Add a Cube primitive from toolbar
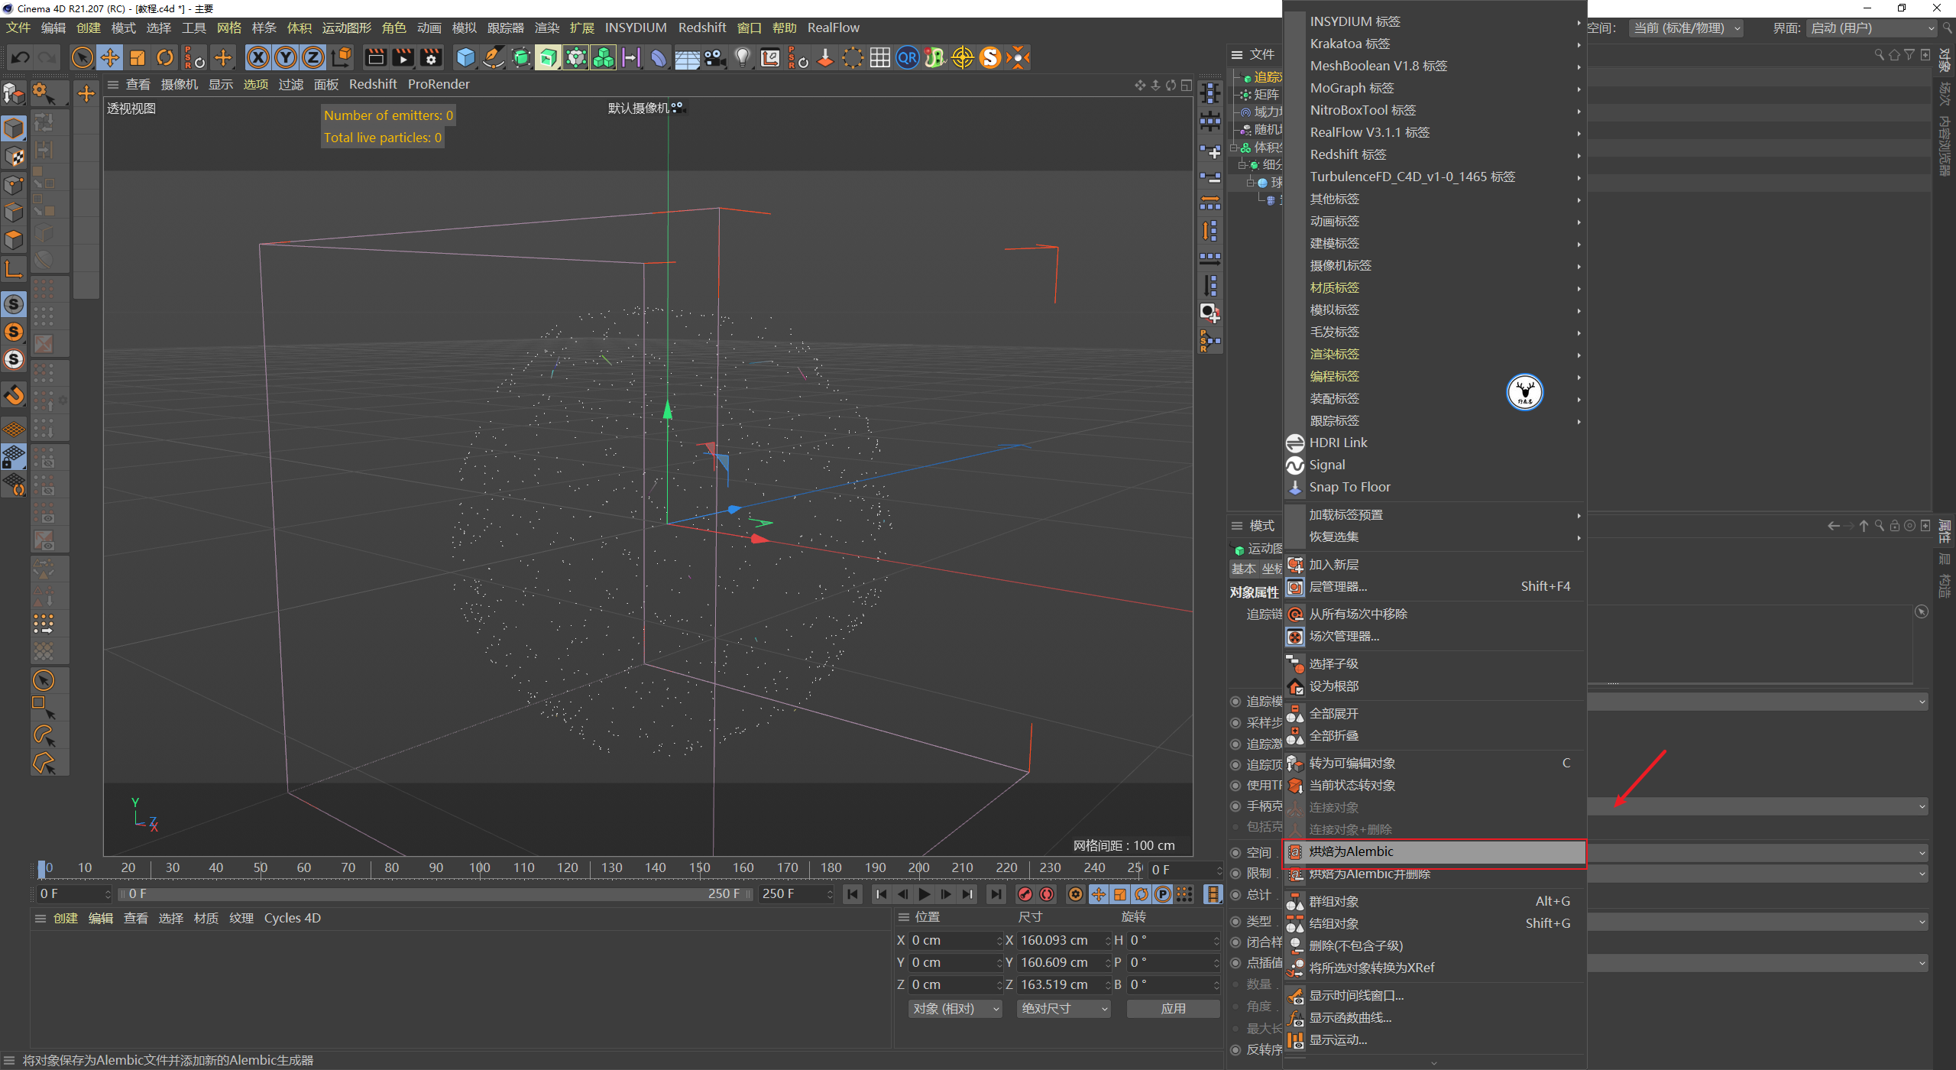The width and height of the screenshot is (1956, 1070). [465, 57]
